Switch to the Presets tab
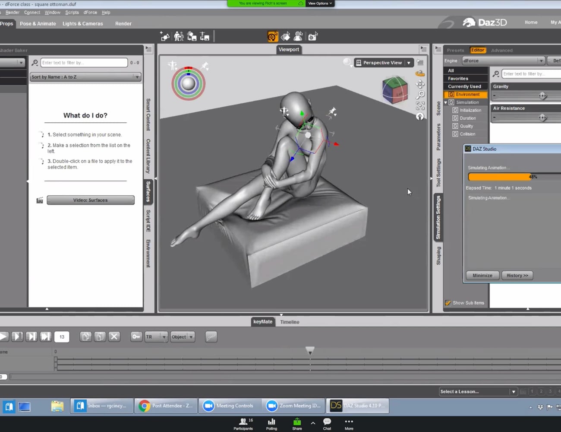The width and height of the screenshot is (561, 432). (x=455, y=50)
